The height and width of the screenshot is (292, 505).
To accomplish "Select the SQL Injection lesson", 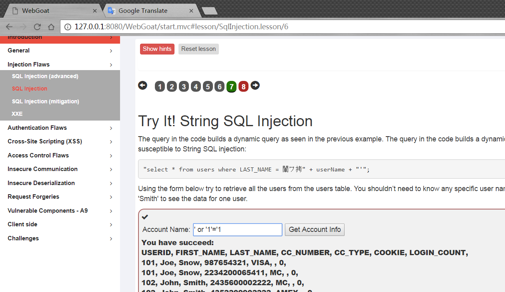I will 30,89.
